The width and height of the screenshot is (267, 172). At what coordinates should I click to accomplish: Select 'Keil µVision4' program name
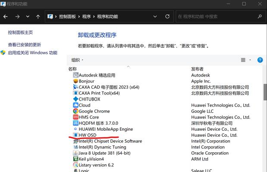click(x=91, y=159)
